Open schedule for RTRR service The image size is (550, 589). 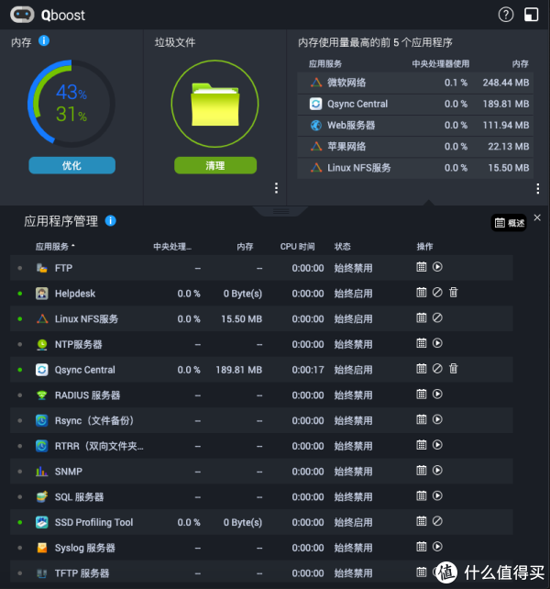[422, 445]
